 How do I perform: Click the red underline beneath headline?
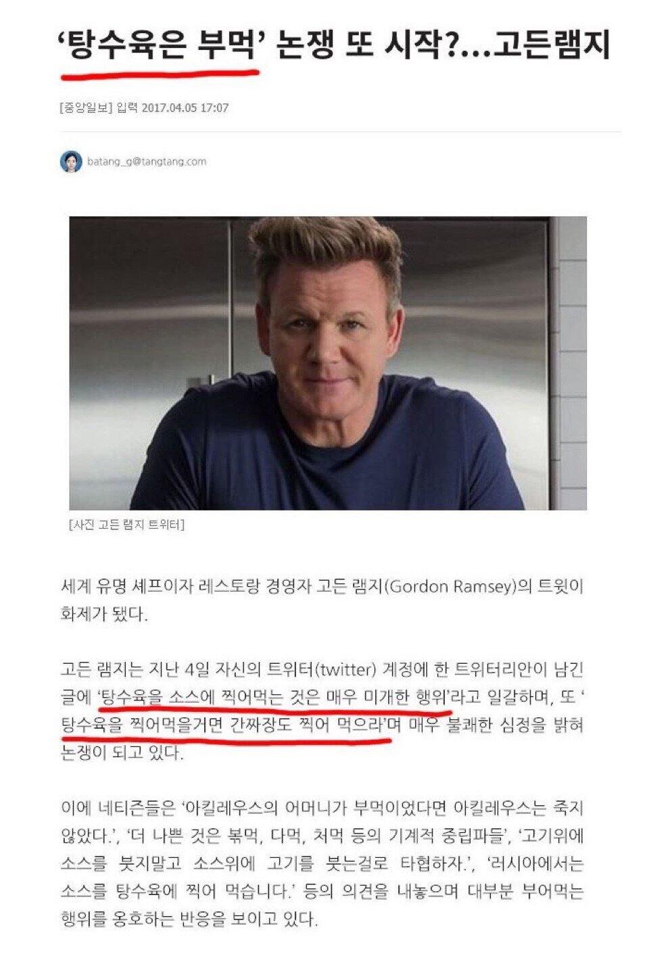160,71
